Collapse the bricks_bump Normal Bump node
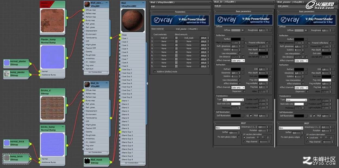Image resolution: width=339 pixels, height=168 pixels. tap(63, 127)
